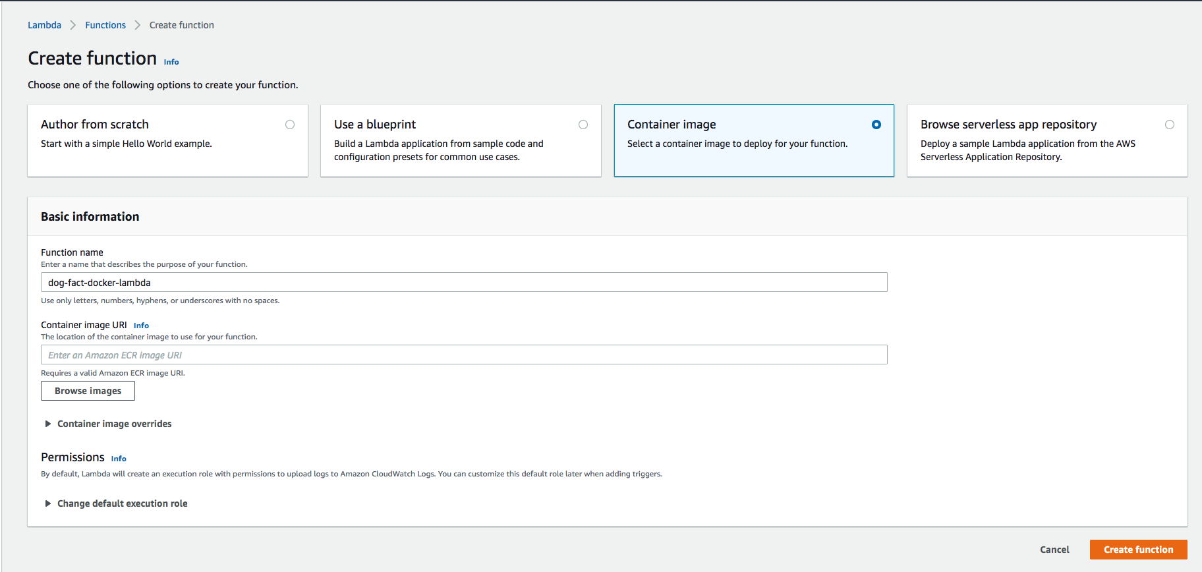Viewport: 1202px width, 572px height.
Task: Click 'The location of the container image' description
Action: click(x=149, y=337)
